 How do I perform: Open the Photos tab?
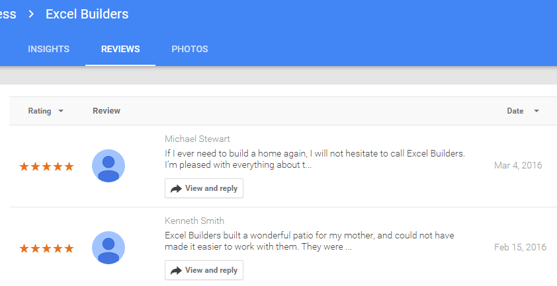190,49
